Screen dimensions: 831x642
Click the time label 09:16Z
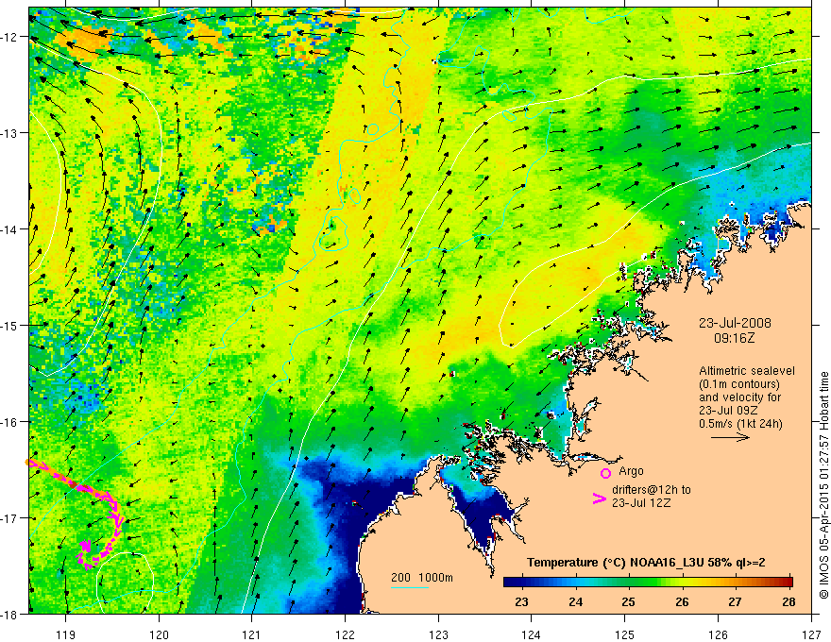click(x=734, y=338)
